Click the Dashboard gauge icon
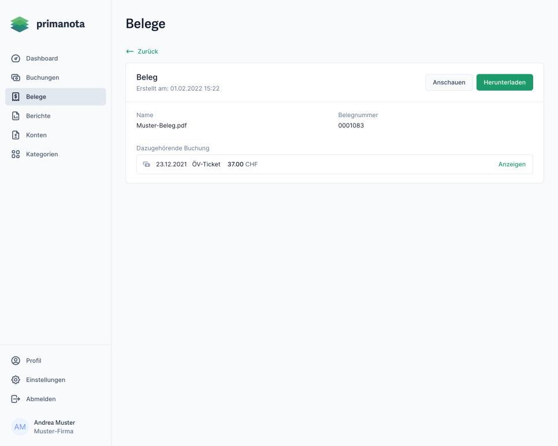Viewport: 558px width, 446px height. [16, 58]
